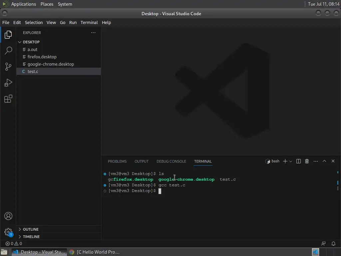Collapse the DESKTOP folder section
The image size is (341, 256).
tap(59, 42)
